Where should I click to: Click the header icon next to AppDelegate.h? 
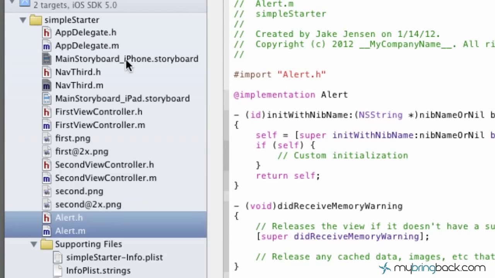click(x=46, y=33)
